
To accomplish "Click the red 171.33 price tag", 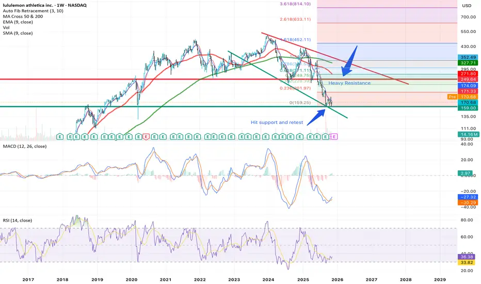I will click(x=468, y=91).
